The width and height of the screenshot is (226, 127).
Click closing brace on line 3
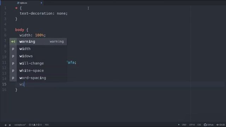[x=16, y=19]
